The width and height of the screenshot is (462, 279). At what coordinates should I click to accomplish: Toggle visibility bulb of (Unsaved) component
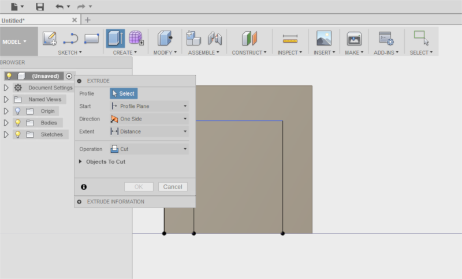coord(9,76)
